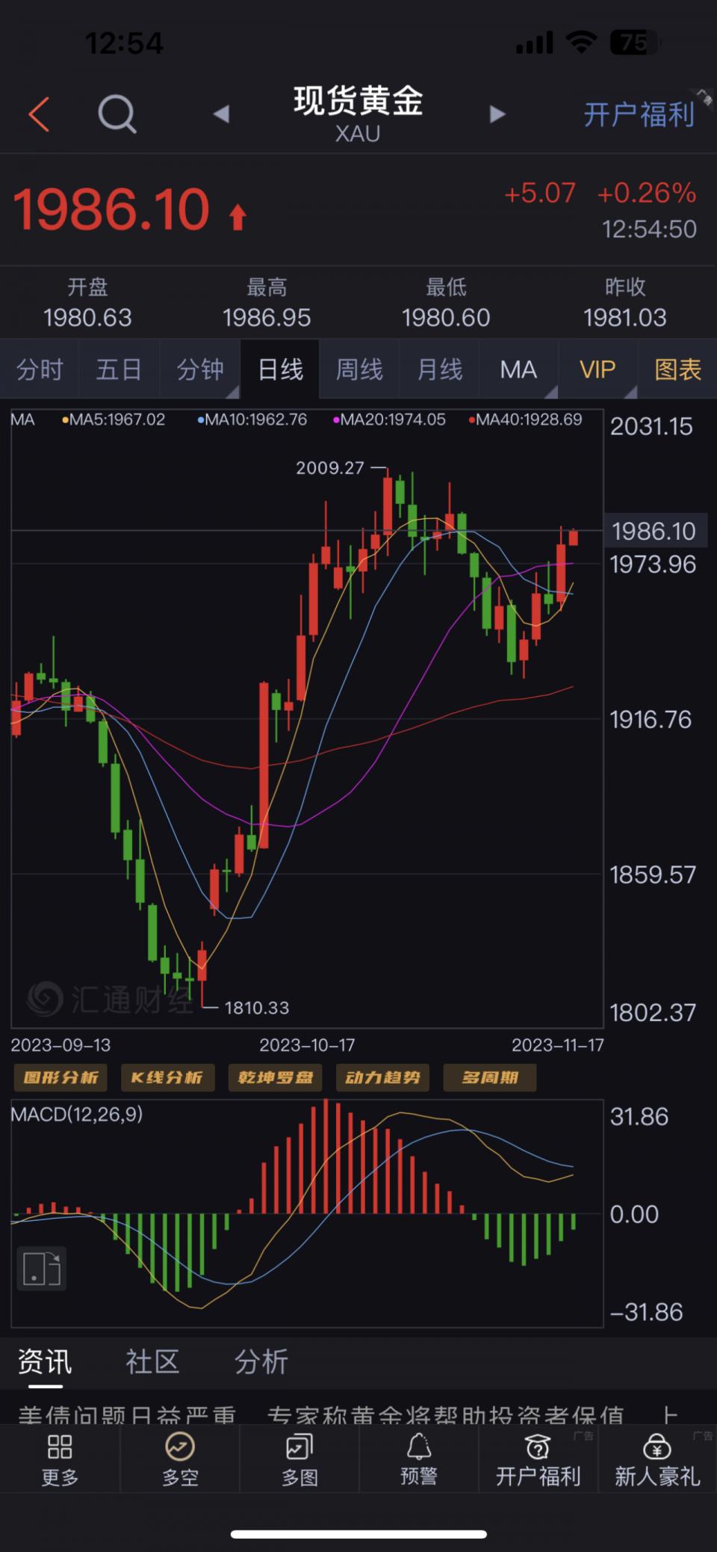The height and width of the screenshot is (1552, 717).
Task: Expand the MA indicator dropdown
Action: click(x=519, y=369)
